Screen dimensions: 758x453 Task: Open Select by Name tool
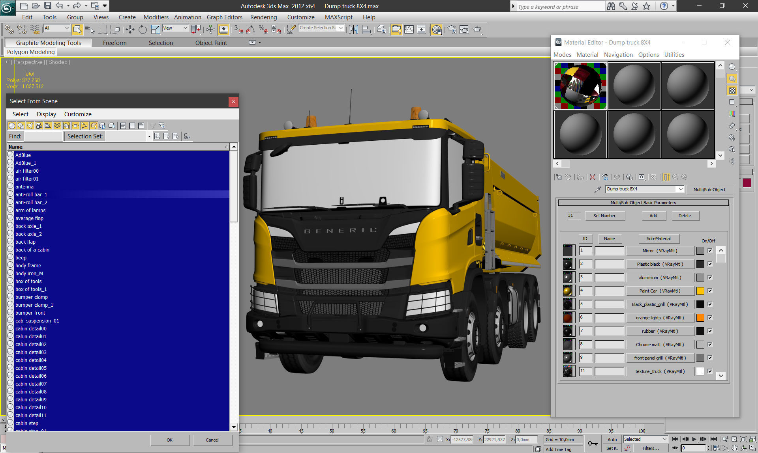pyautogui.click(x=90, y=29)
